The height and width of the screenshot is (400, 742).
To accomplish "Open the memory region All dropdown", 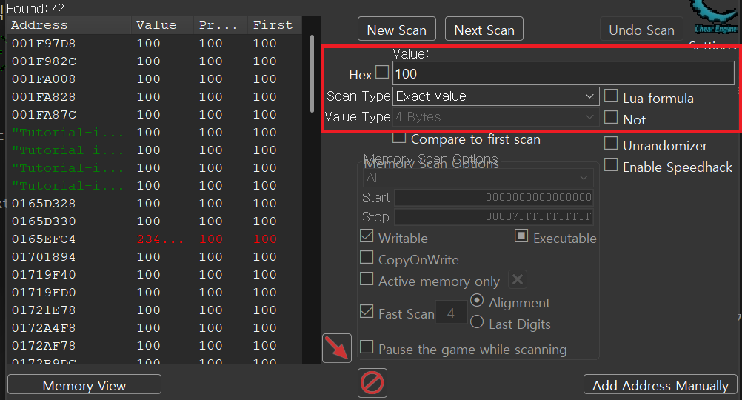I will [x=478, y=178].
